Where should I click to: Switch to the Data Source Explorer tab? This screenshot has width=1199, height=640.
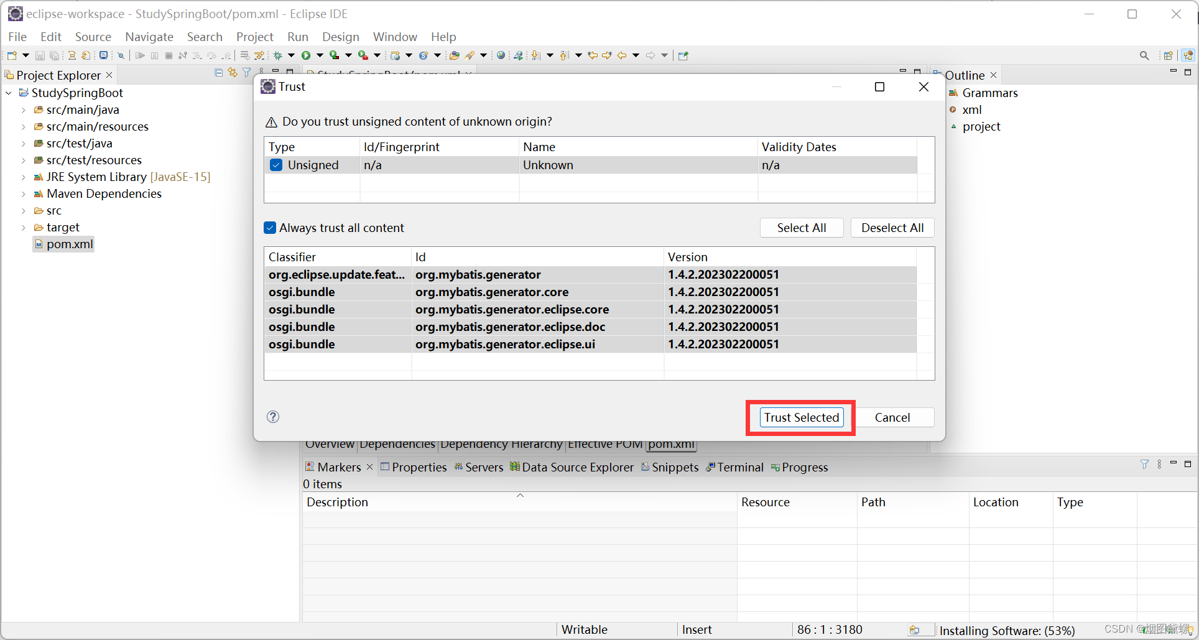[x=572, y=467]
